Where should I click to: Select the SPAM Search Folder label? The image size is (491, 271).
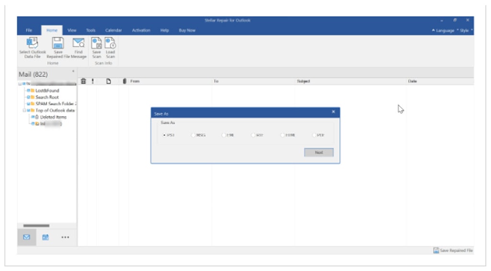tap(56, 104)
